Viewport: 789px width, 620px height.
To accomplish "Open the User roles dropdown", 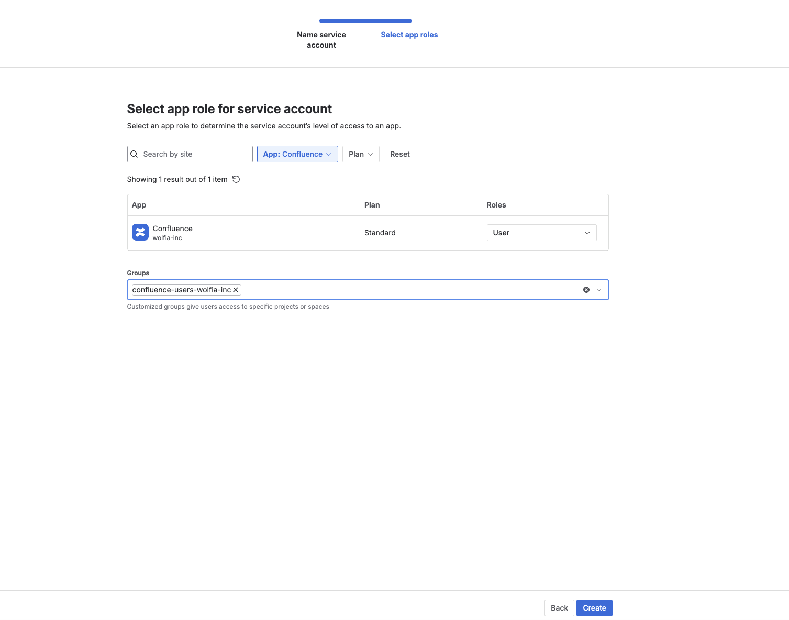I will (x=541, y=233).
